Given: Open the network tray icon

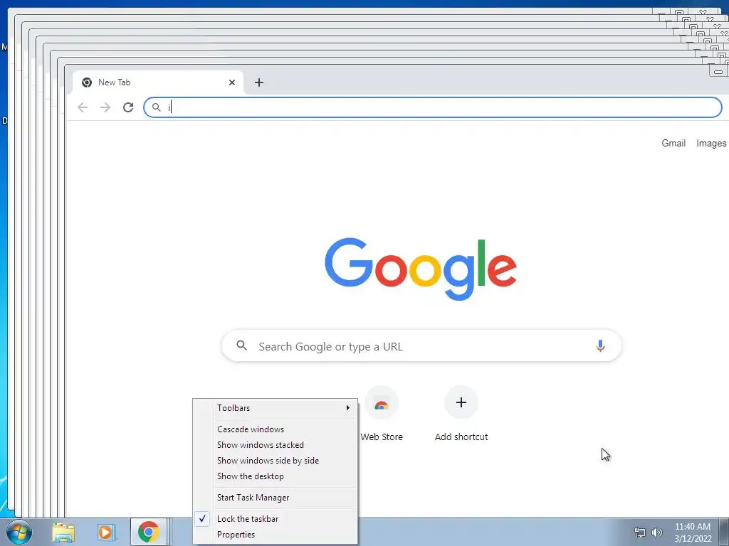Looking at the screenshot, I should click(640, 532).
